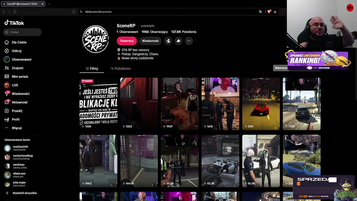Click the 127.8K Polubienia count
Screen dimensions: 357x201
(x=184, y=32)
